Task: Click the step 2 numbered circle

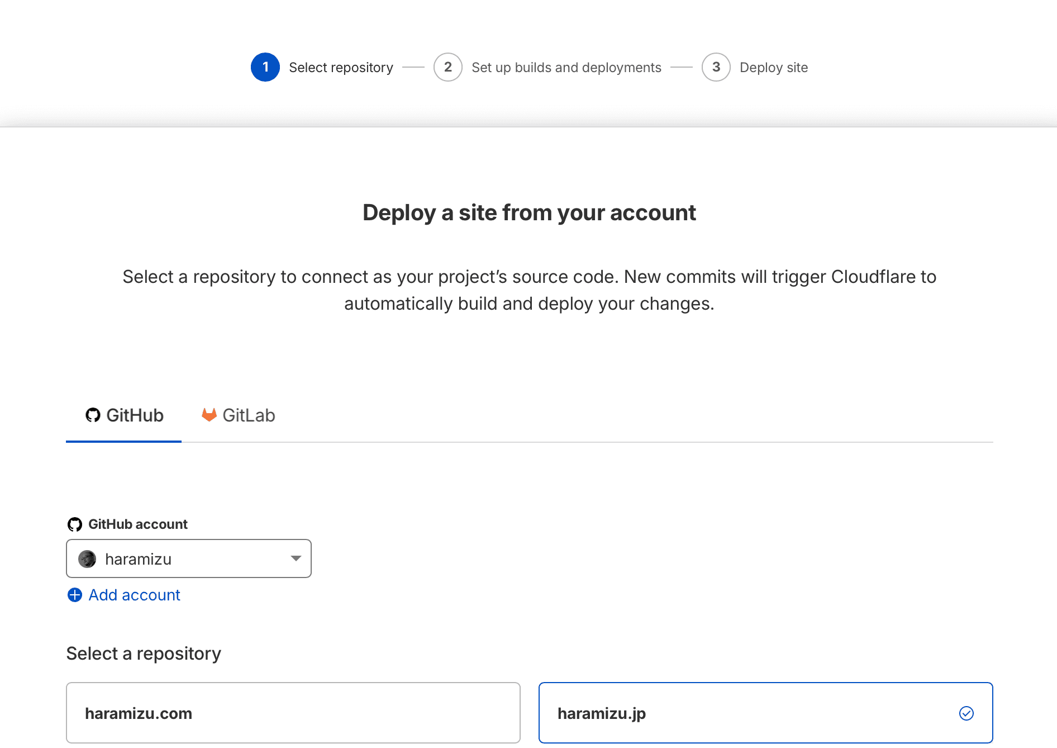Action: point(447,67)
